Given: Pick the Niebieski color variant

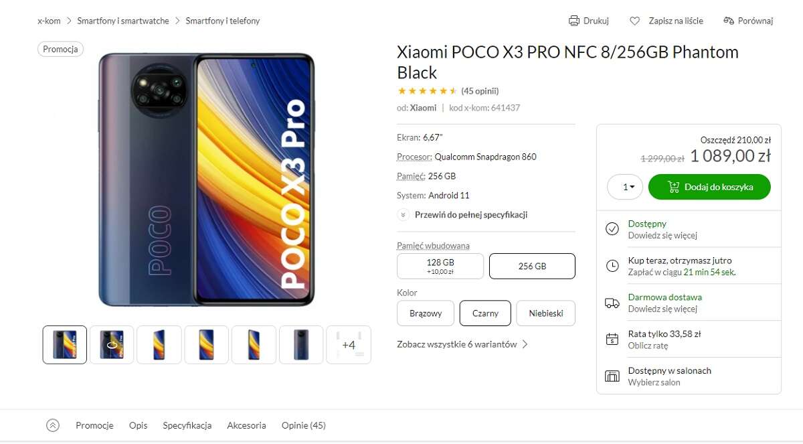Looking at the screenshot, I should click(x=545, y=313).
